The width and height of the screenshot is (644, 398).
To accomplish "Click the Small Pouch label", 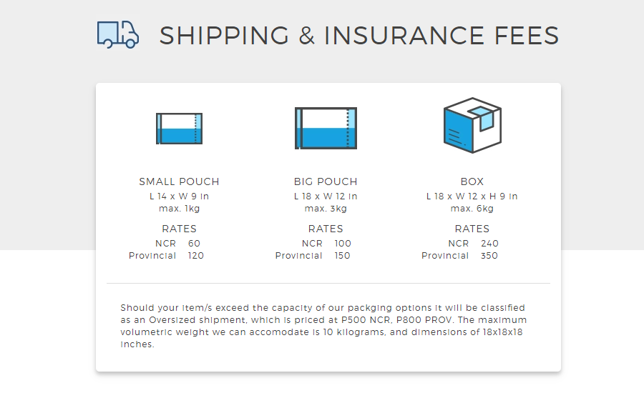I will pyautogui.click(x=179, y=181).
